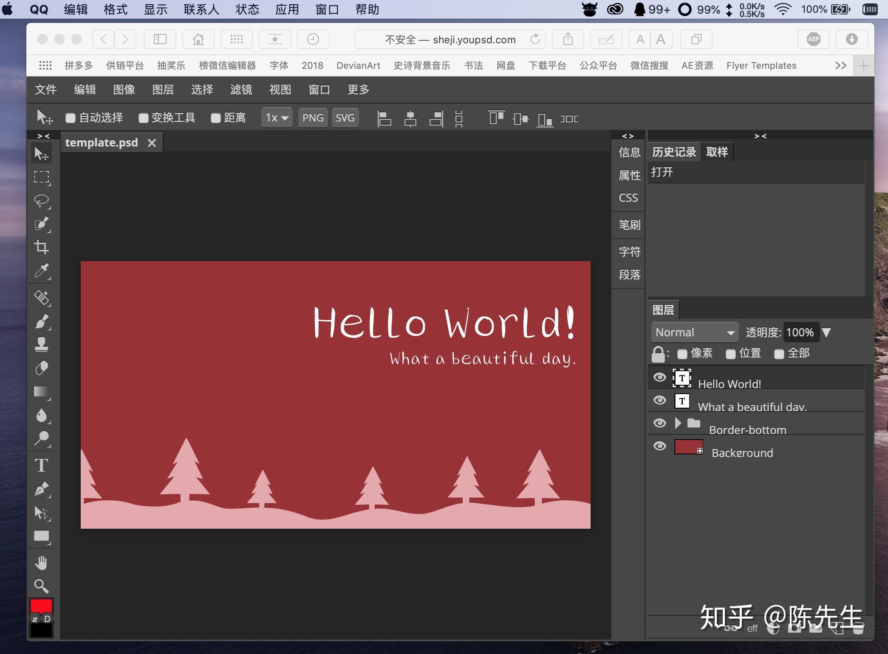Toggle the 距离 checkbox
The width and height of the screenshot is (888, 654).
[216, 118]
